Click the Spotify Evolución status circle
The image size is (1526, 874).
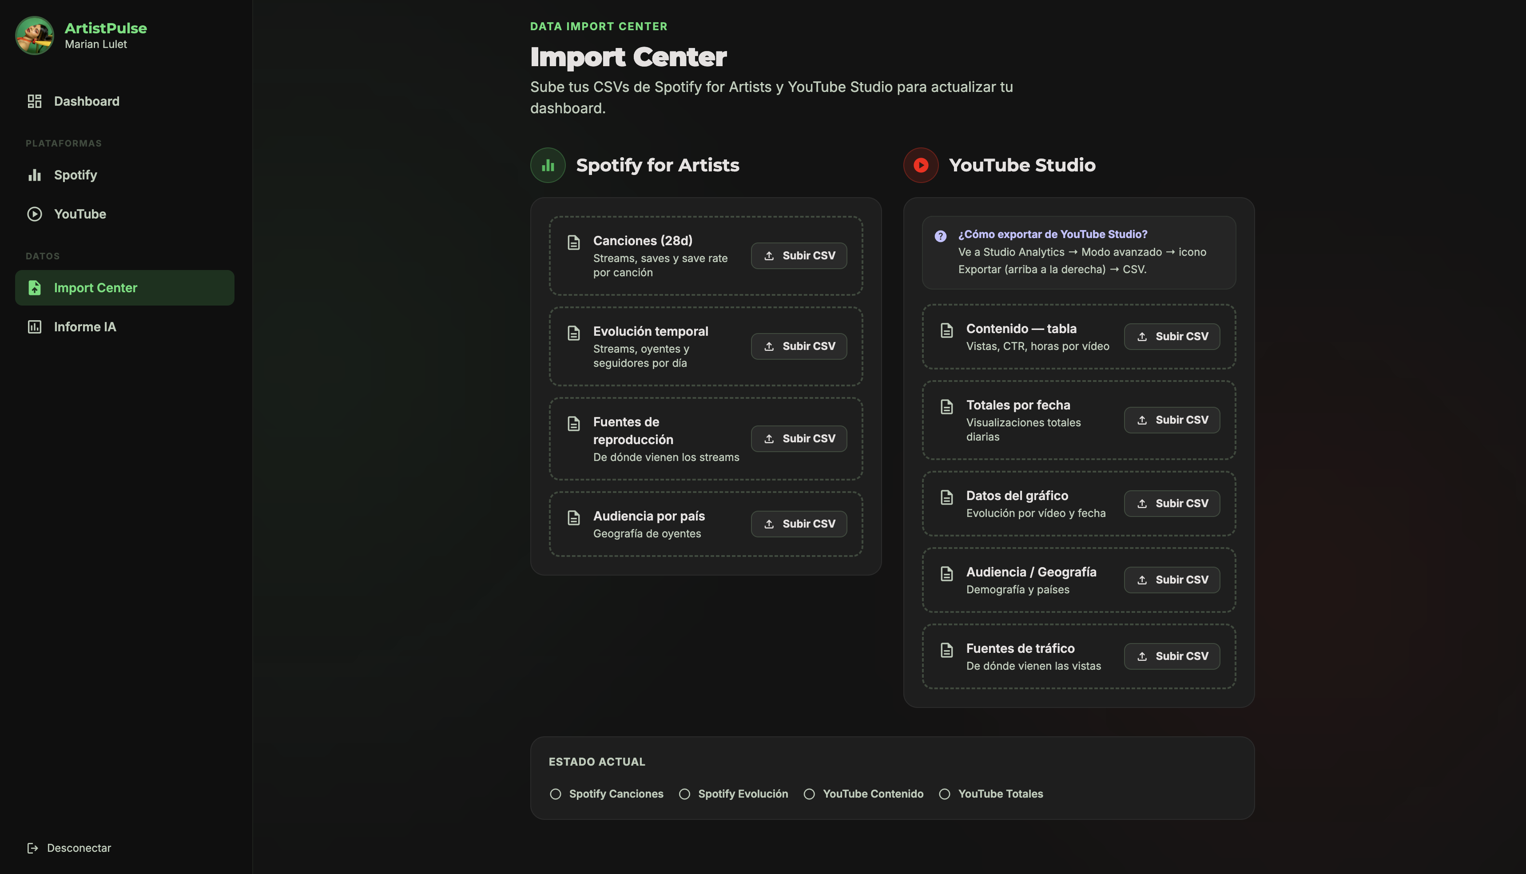click(x=684, y=794)
